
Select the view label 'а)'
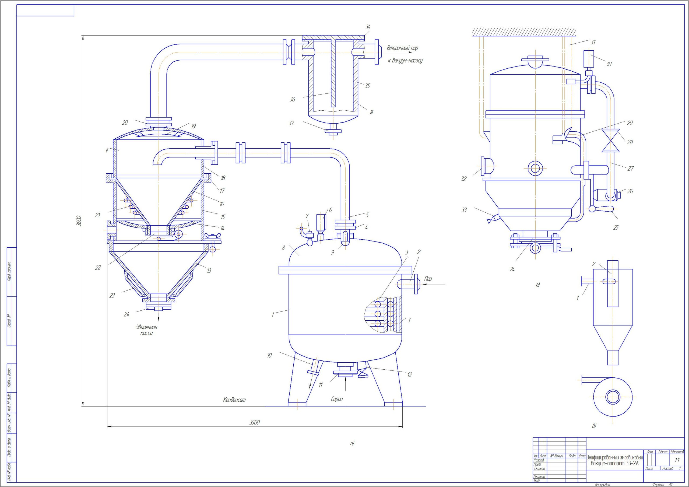pyautogui.click(x=352, y=443)
